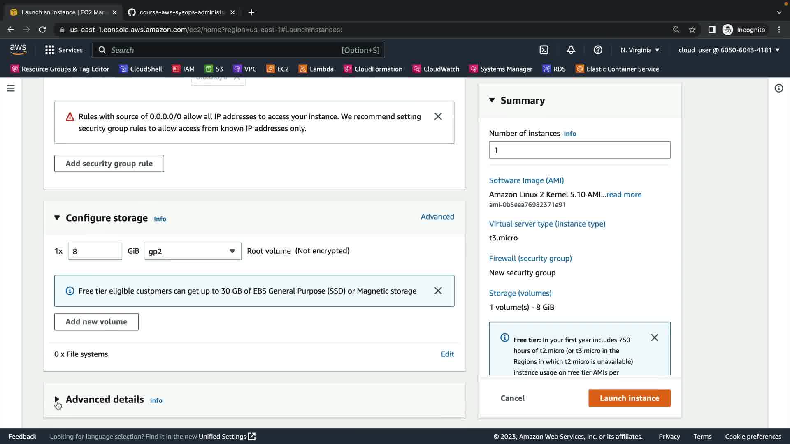Open the Lambda bookmark shortcut

tap(316, 69)
